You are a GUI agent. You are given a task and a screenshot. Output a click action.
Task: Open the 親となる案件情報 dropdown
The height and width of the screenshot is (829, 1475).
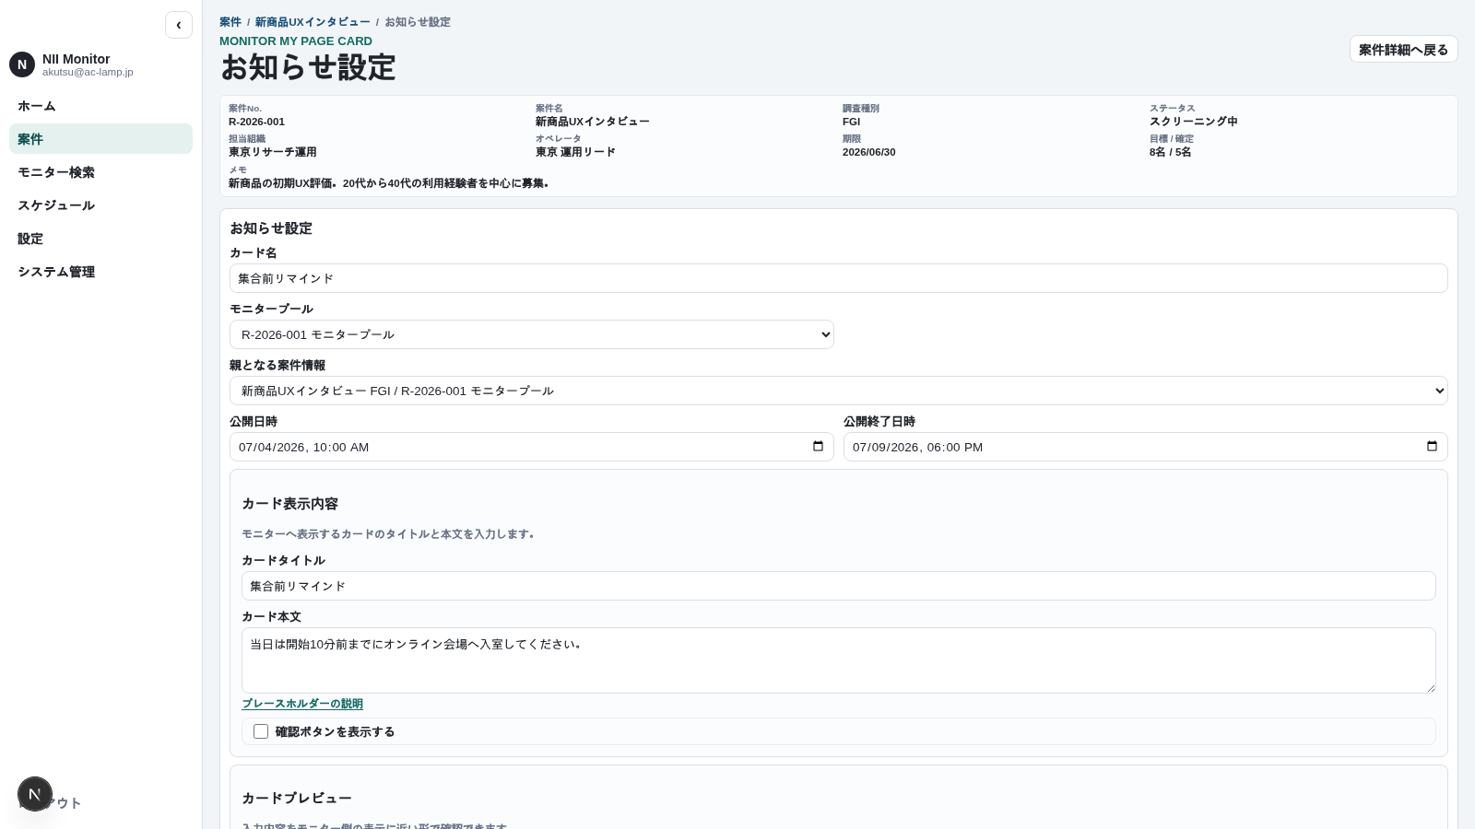pos(839,391)
